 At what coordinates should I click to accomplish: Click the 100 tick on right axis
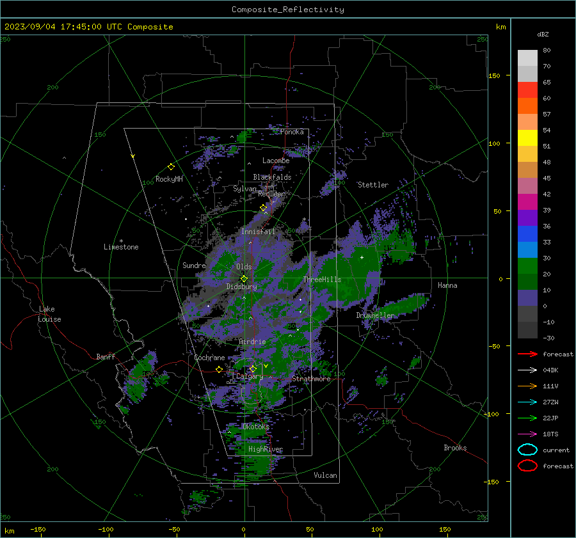tap(494, 143)
